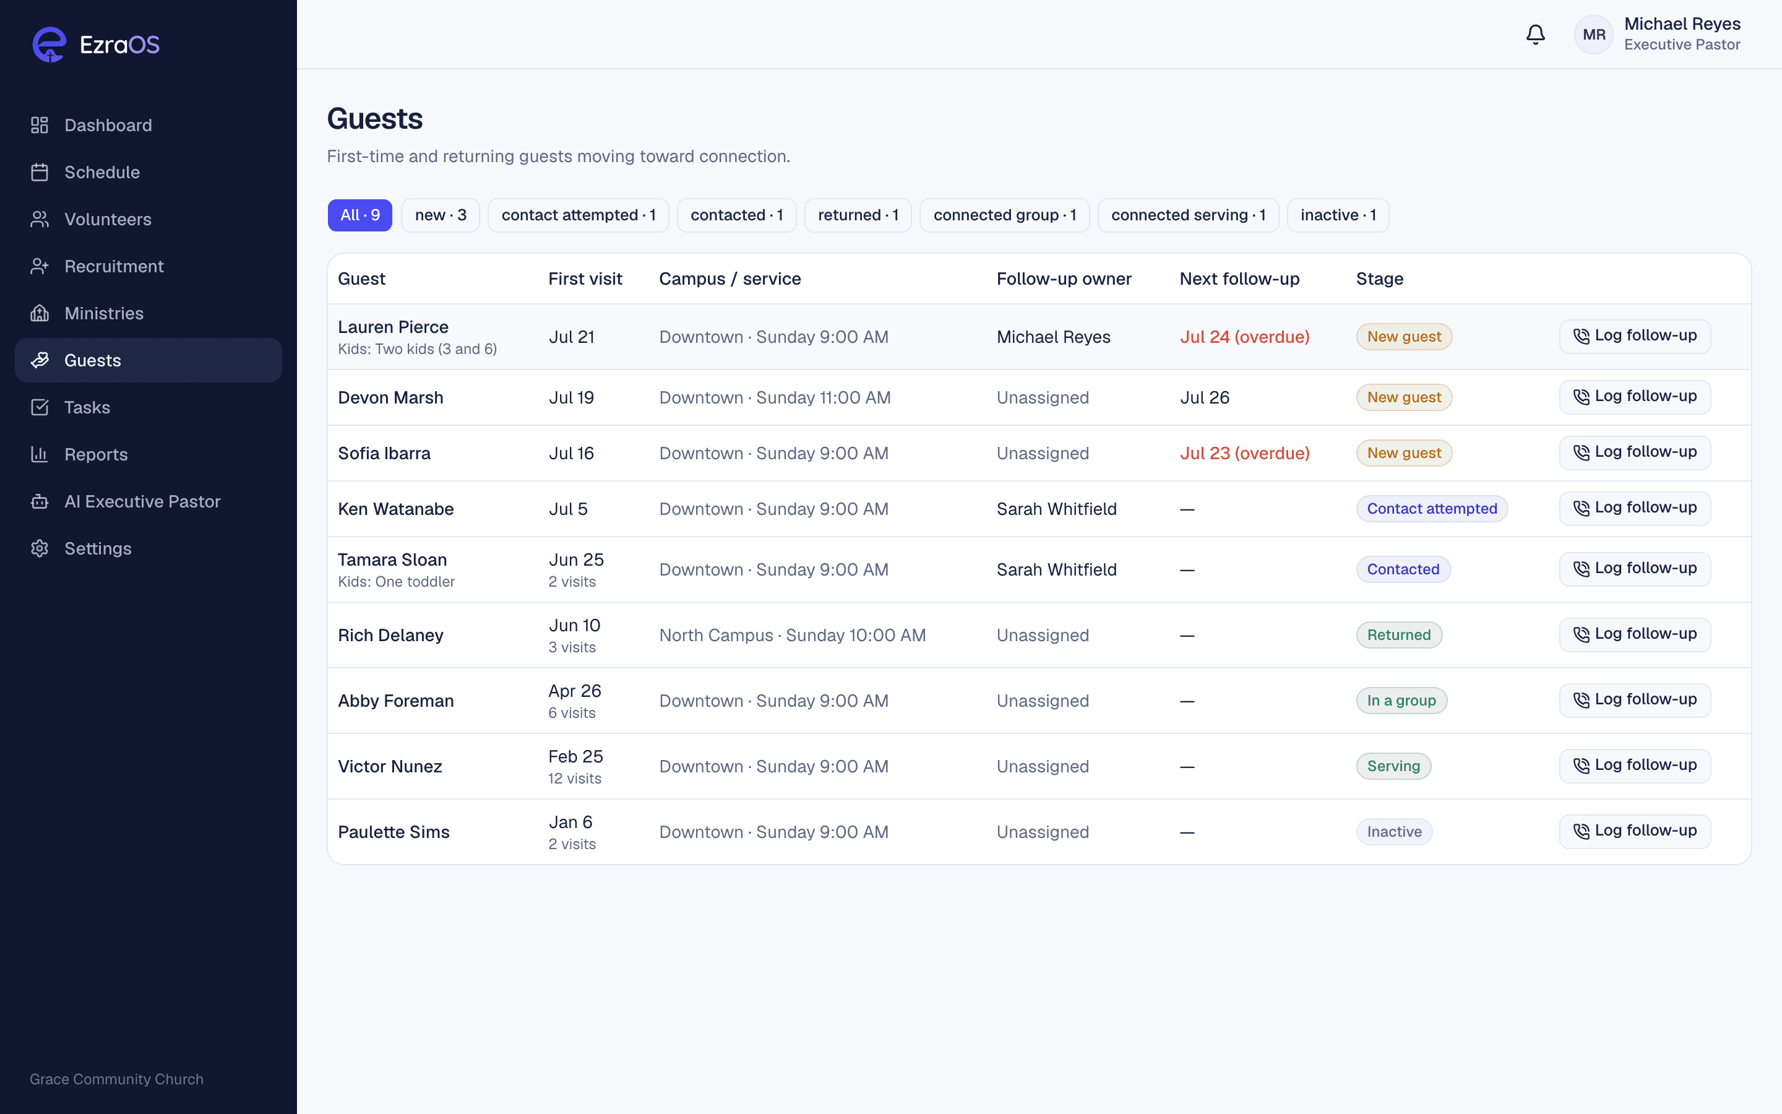Filter guests by new · 3
The height and width of the screenshot is (1114, 1782).
[x=441, y=215]
